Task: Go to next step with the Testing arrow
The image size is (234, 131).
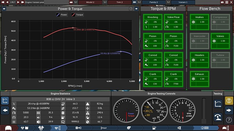Action: tap(229, 110)
